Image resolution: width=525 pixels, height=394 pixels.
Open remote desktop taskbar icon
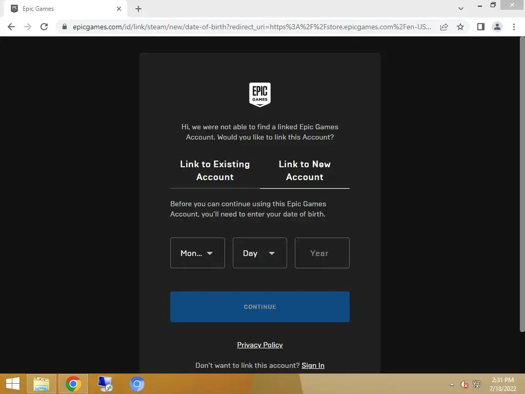105,384
